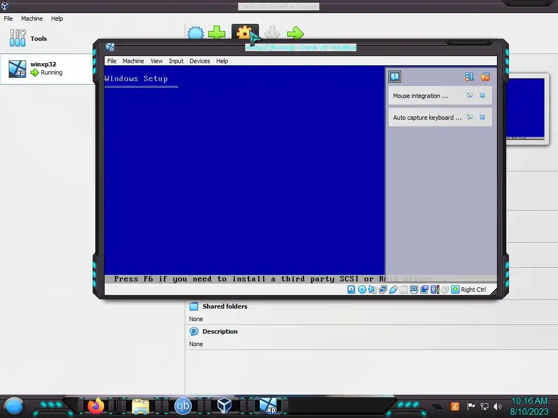Click the network adapters status bar icon
Image resolution: width=558 pixels, height=418 pixels.
click(x=383, y=290)
